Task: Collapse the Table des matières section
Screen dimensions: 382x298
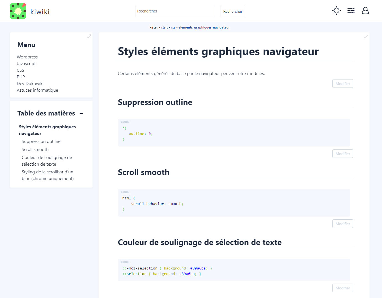Action: coord(81,114)
